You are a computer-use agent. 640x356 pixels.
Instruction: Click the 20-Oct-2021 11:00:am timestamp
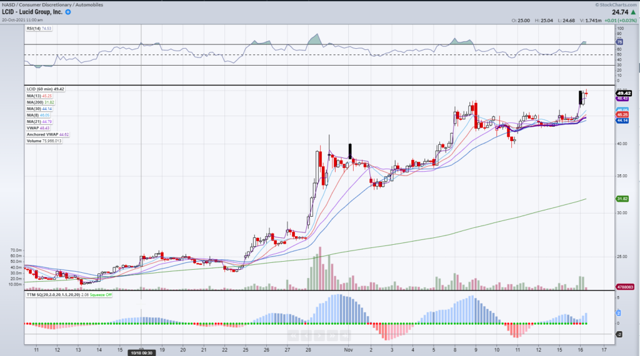[22, 19]
